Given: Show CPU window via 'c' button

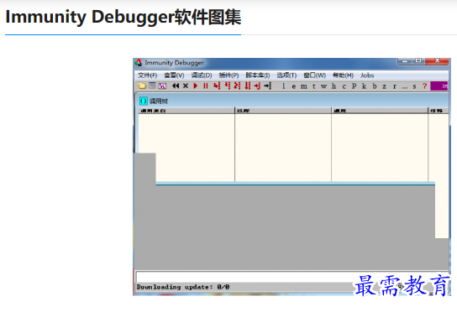Looking at the screenshot, I should (x=344, y=86).
